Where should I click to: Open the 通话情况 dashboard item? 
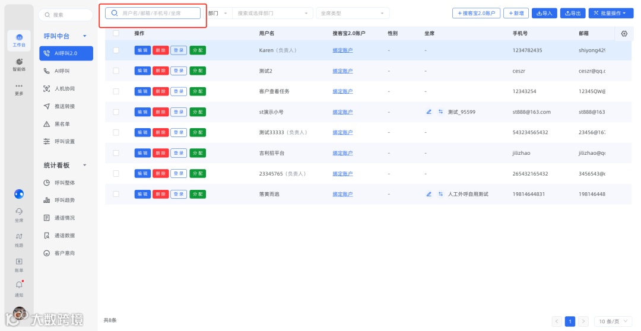[x=66, y=218]
